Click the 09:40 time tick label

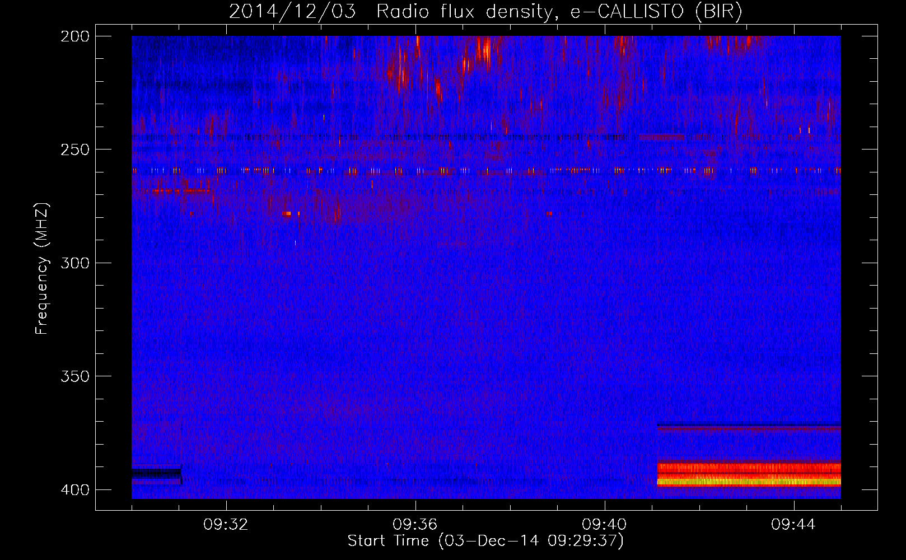[604, 525]
